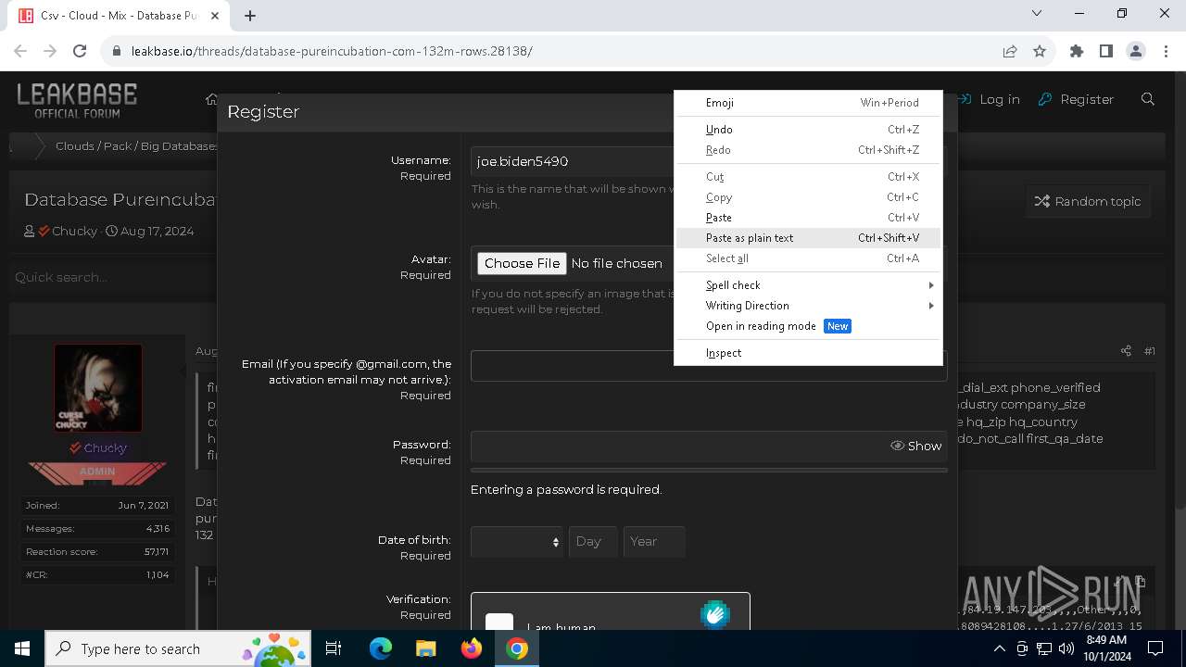
Task: Open the Chrome three-dot menu
Action: 1166,51
